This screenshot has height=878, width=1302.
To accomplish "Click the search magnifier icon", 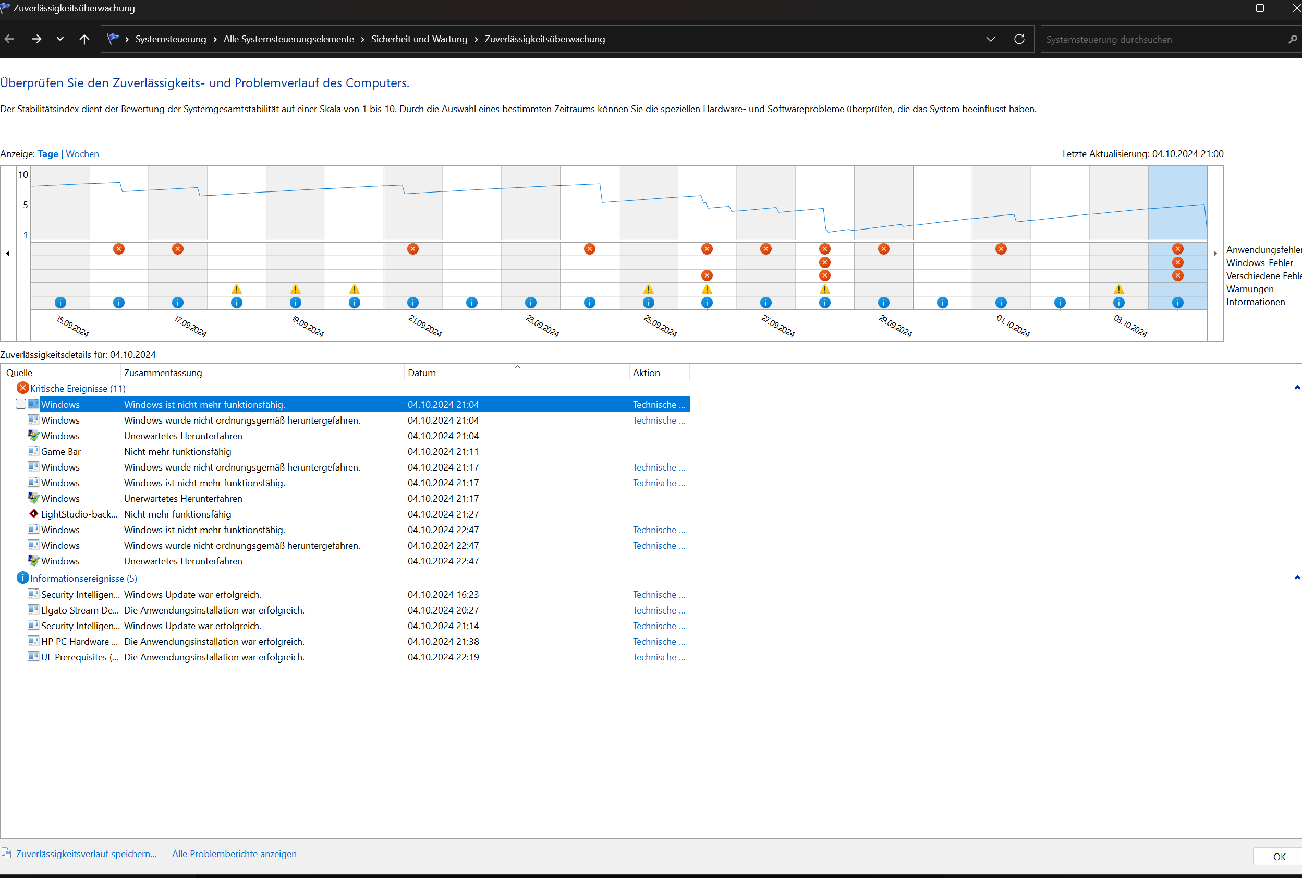I will tap(1292, 39).
